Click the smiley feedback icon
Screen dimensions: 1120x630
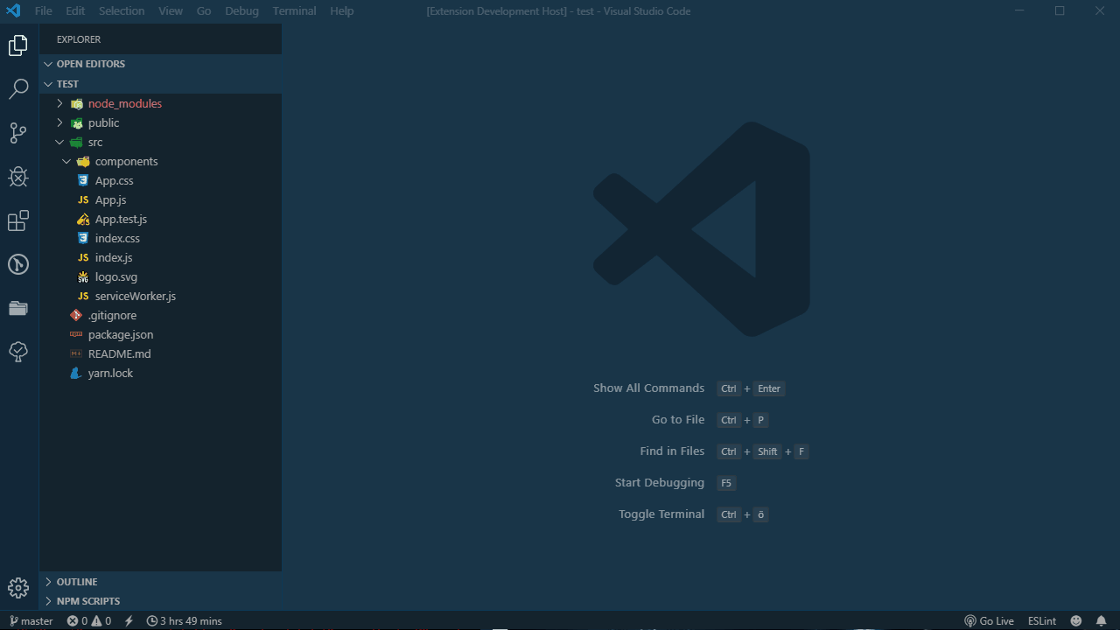tap(1075, 621)
